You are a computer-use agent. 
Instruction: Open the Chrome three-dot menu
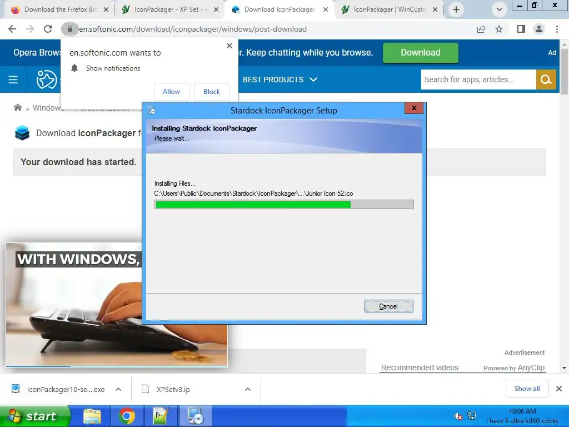point(557,29)
